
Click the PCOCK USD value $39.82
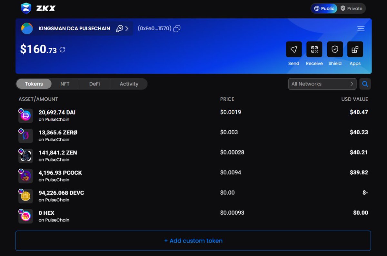click(359, 172)
